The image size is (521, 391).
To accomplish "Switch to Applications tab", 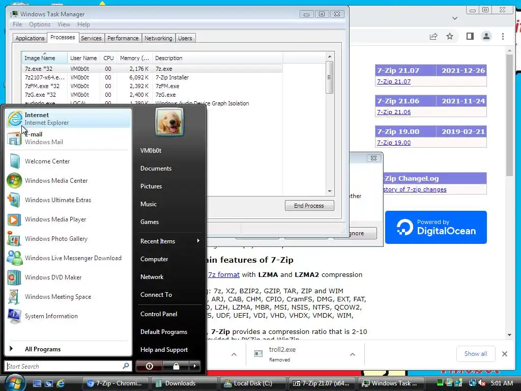I will point(30,38).
